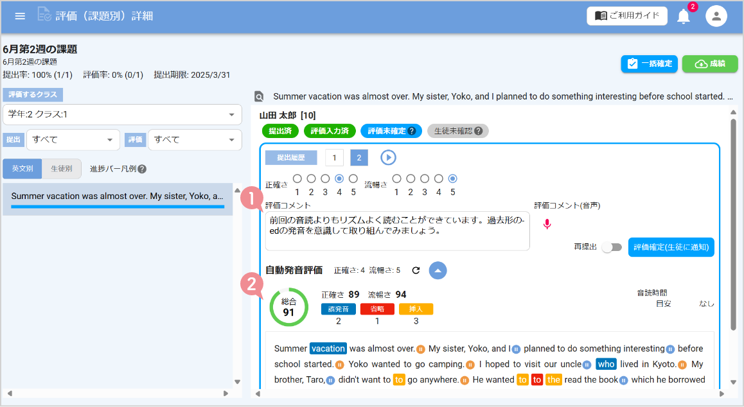Click pause marker after 'go camping.'

coord(470,365)
